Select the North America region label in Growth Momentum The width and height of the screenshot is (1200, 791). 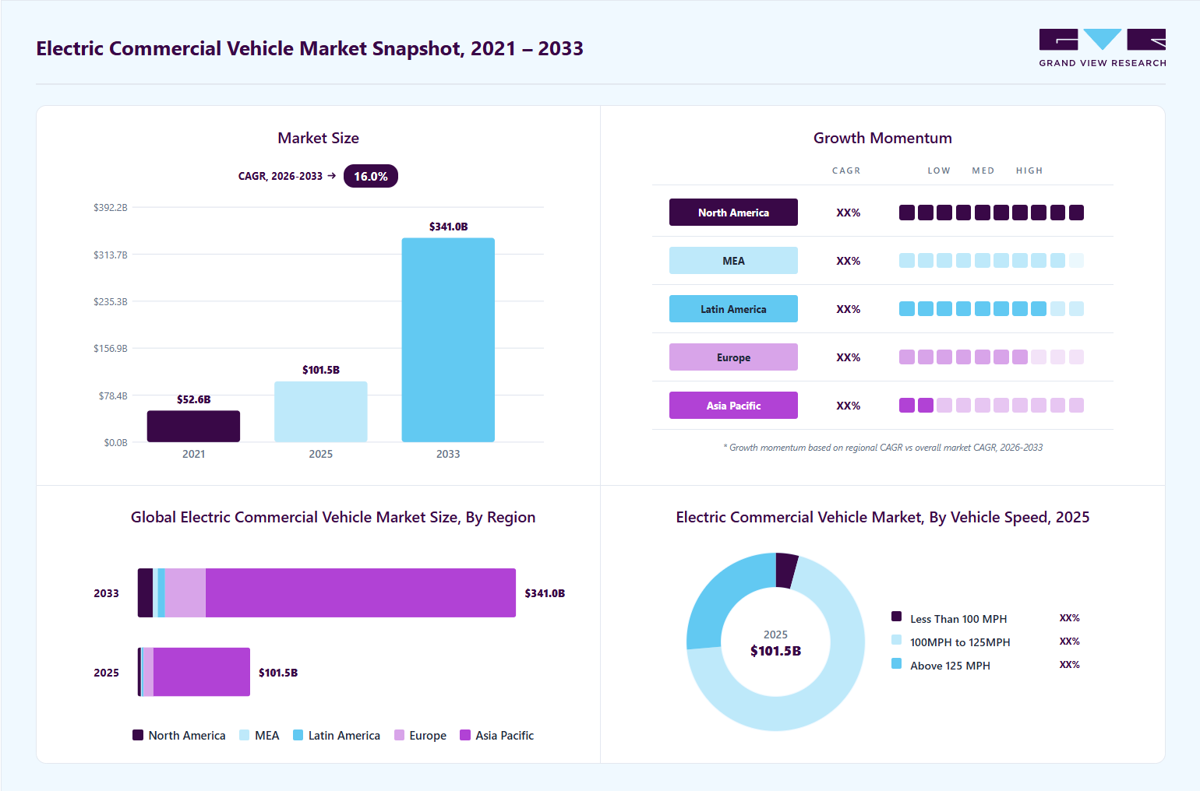(733, 213)
